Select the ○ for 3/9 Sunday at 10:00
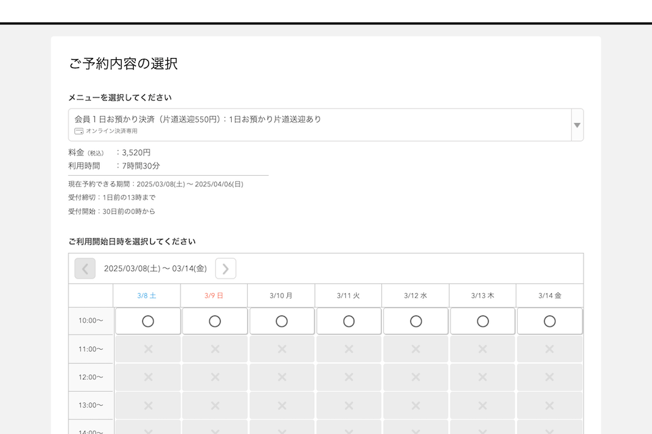Screen dimensions: 652x434 (215, 321)
